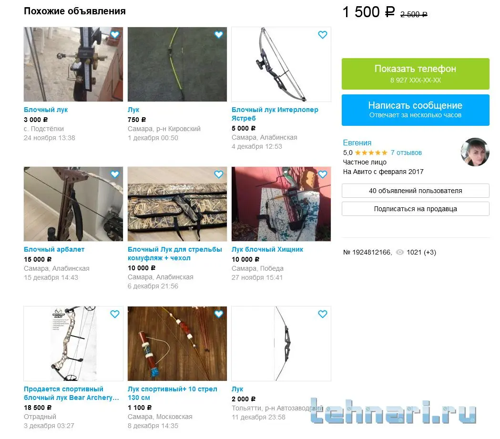Click the Показать телефон button

(x=416, y=74)
